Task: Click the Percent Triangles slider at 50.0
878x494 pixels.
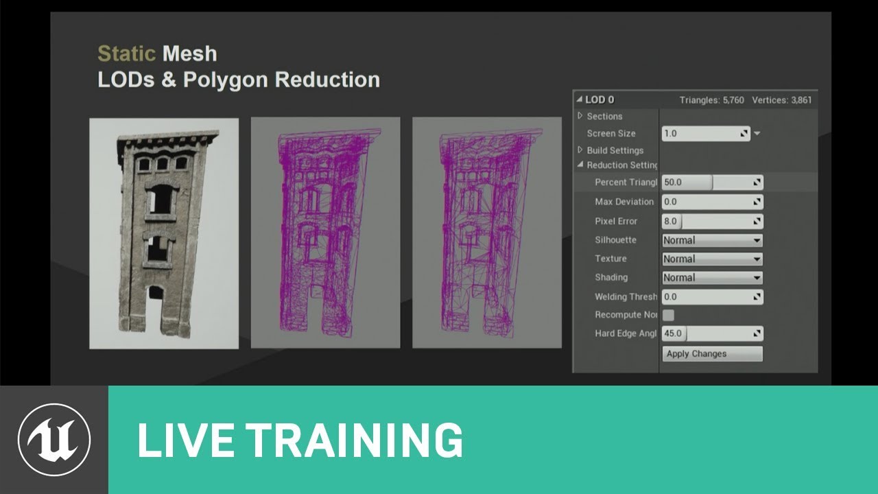Action: coord(712,183)
